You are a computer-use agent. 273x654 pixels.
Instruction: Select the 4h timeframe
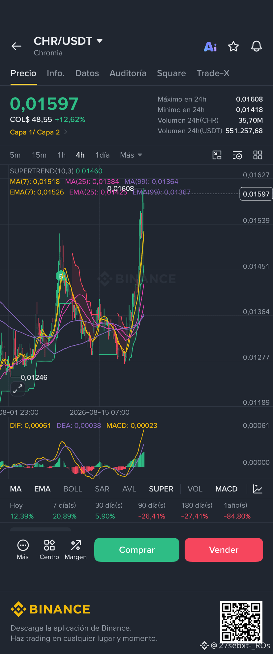[x=80, y=155]
